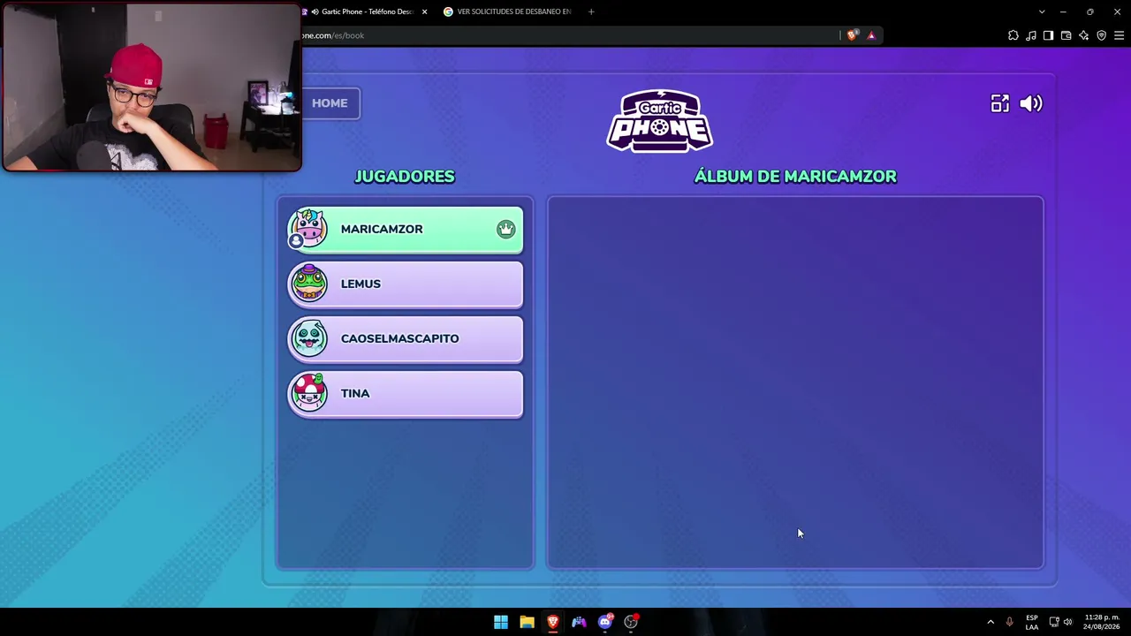The width and height of the screenshot is (1131, 636).
Task: Open a new browser tab
Action: (x=591, y=11)
